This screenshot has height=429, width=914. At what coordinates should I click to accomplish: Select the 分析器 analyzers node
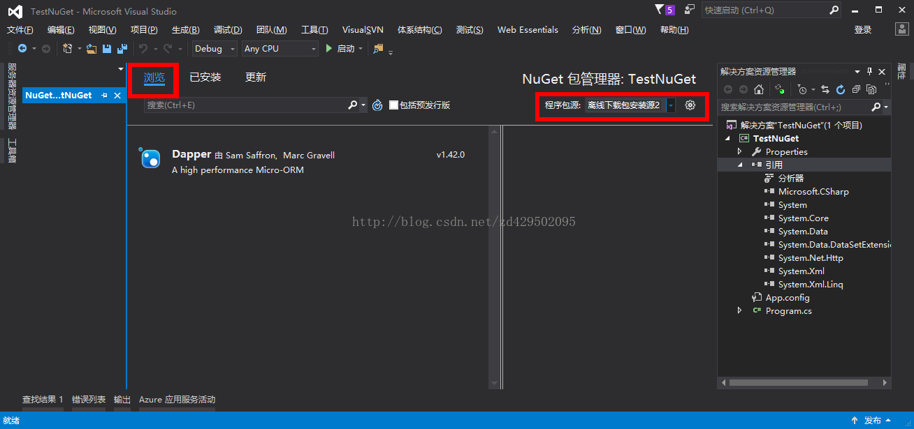coord(791,178)
